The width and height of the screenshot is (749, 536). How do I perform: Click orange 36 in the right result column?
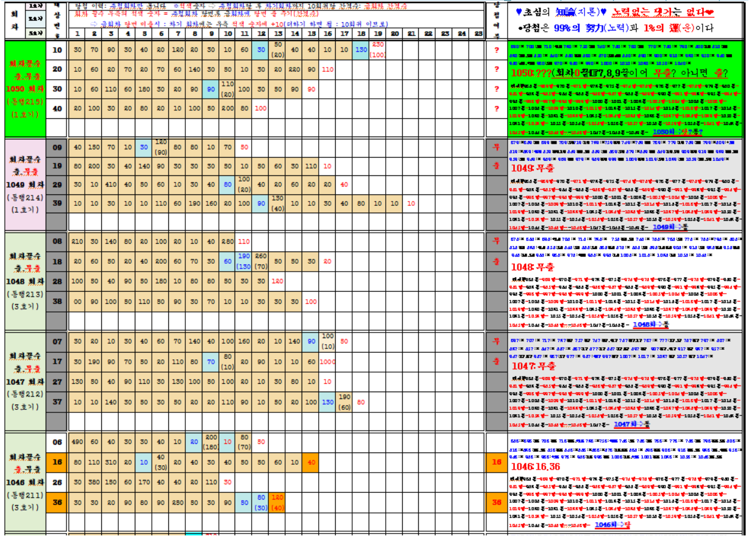pos(497,503)
